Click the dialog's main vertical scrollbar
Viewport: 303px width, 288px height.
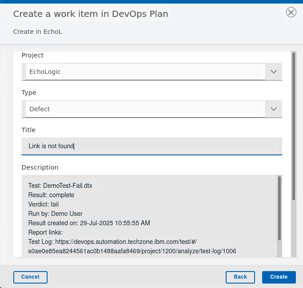click(294, 126)
